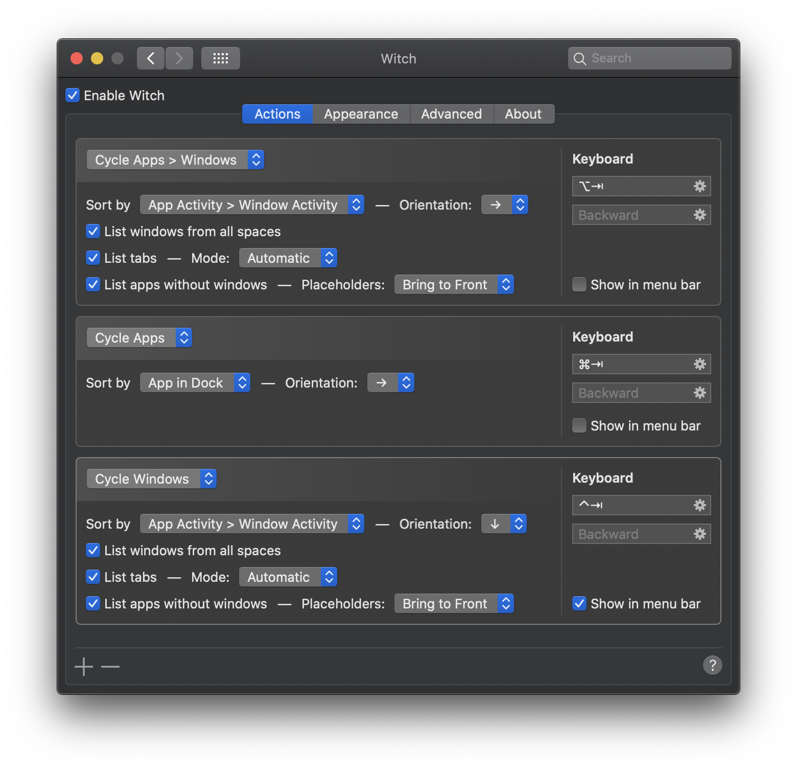Click Backward shortcut field for Cycle Windows
Image resolution: width=797 pixels, height=770 pixels.
(641, 534)
